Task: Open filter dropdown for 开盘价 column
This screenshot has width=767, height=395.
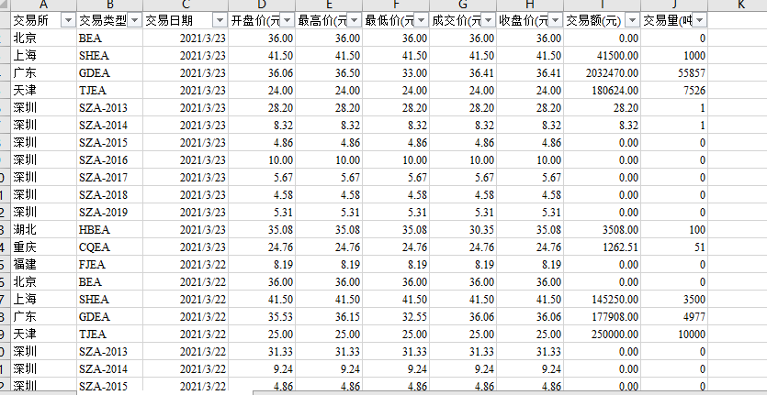Action: pyautogui.click(x=288, y=20)
